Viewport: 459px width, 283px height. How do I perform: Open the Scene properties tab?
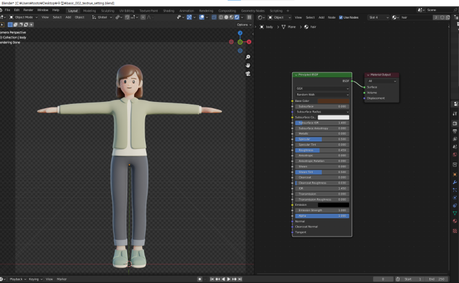click(455, 146)
